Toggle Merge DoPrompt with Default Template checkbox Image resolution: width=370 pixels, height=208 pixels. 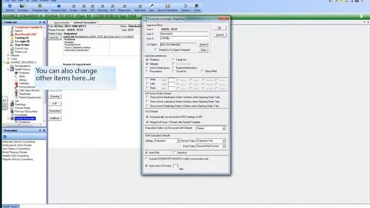pos(147,122)
